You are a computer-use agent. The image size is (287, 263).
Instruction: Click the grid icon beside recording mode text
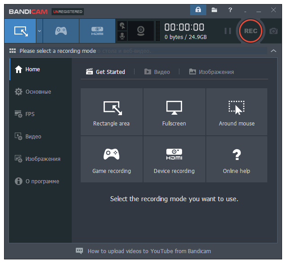[x=13, y=51]
